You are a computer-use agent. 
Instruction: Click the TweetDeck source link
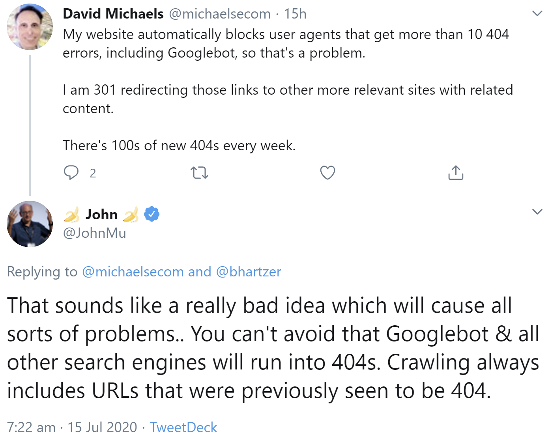coord(183,427)
